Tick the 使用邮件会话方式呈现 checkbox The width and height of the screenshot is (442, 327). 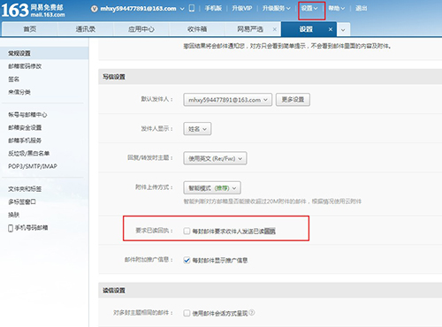point(187,313)
